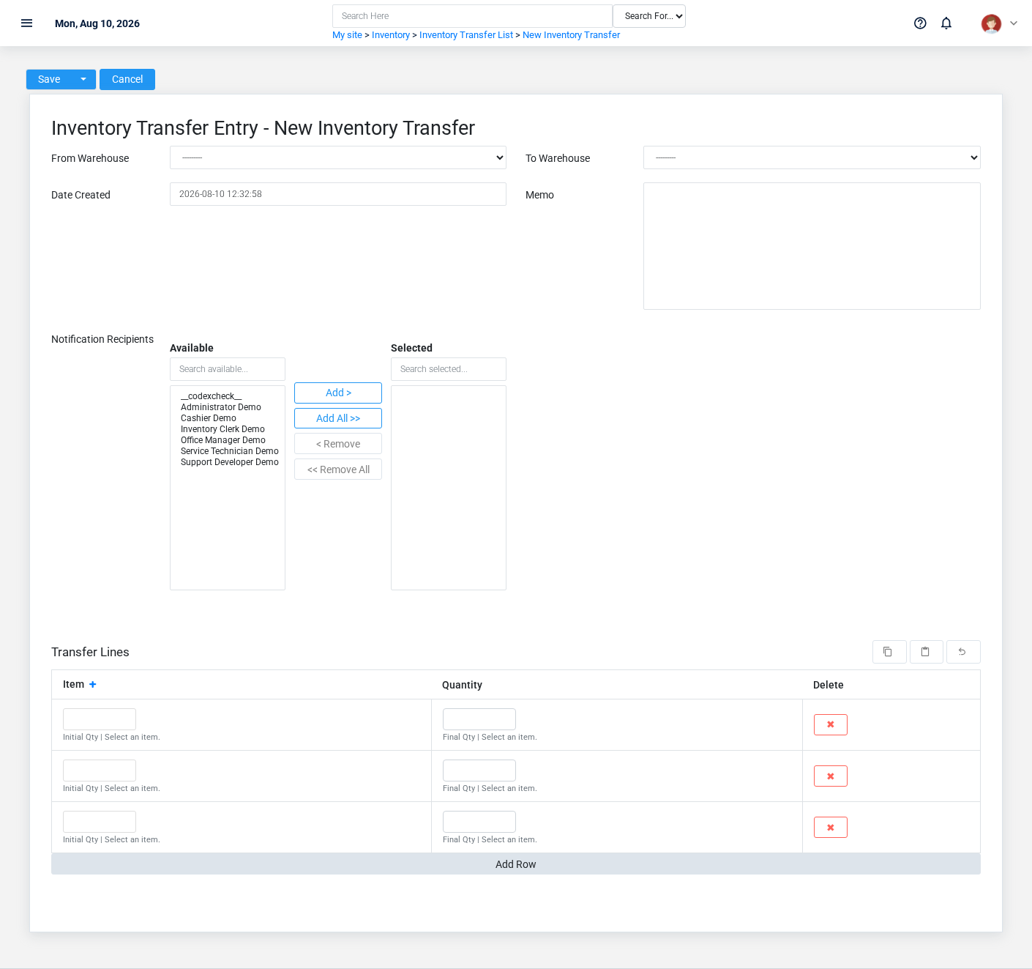
Task: Click second row Quantity input
Action: tap(479, 771)
